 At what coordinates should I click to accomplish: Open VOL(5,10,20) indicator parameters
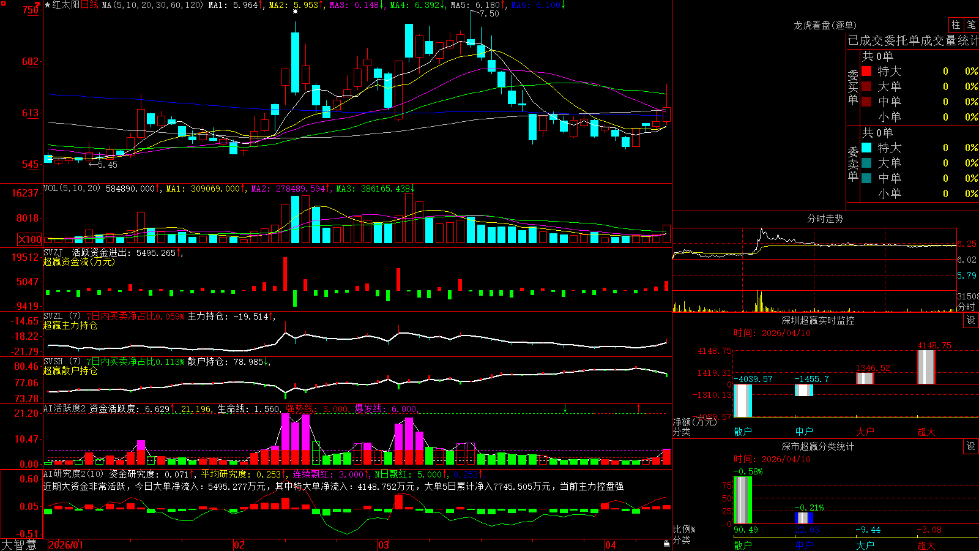point(72,189)
